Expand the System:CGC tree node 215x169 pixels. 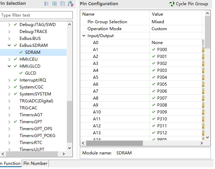tap(9, 87)
